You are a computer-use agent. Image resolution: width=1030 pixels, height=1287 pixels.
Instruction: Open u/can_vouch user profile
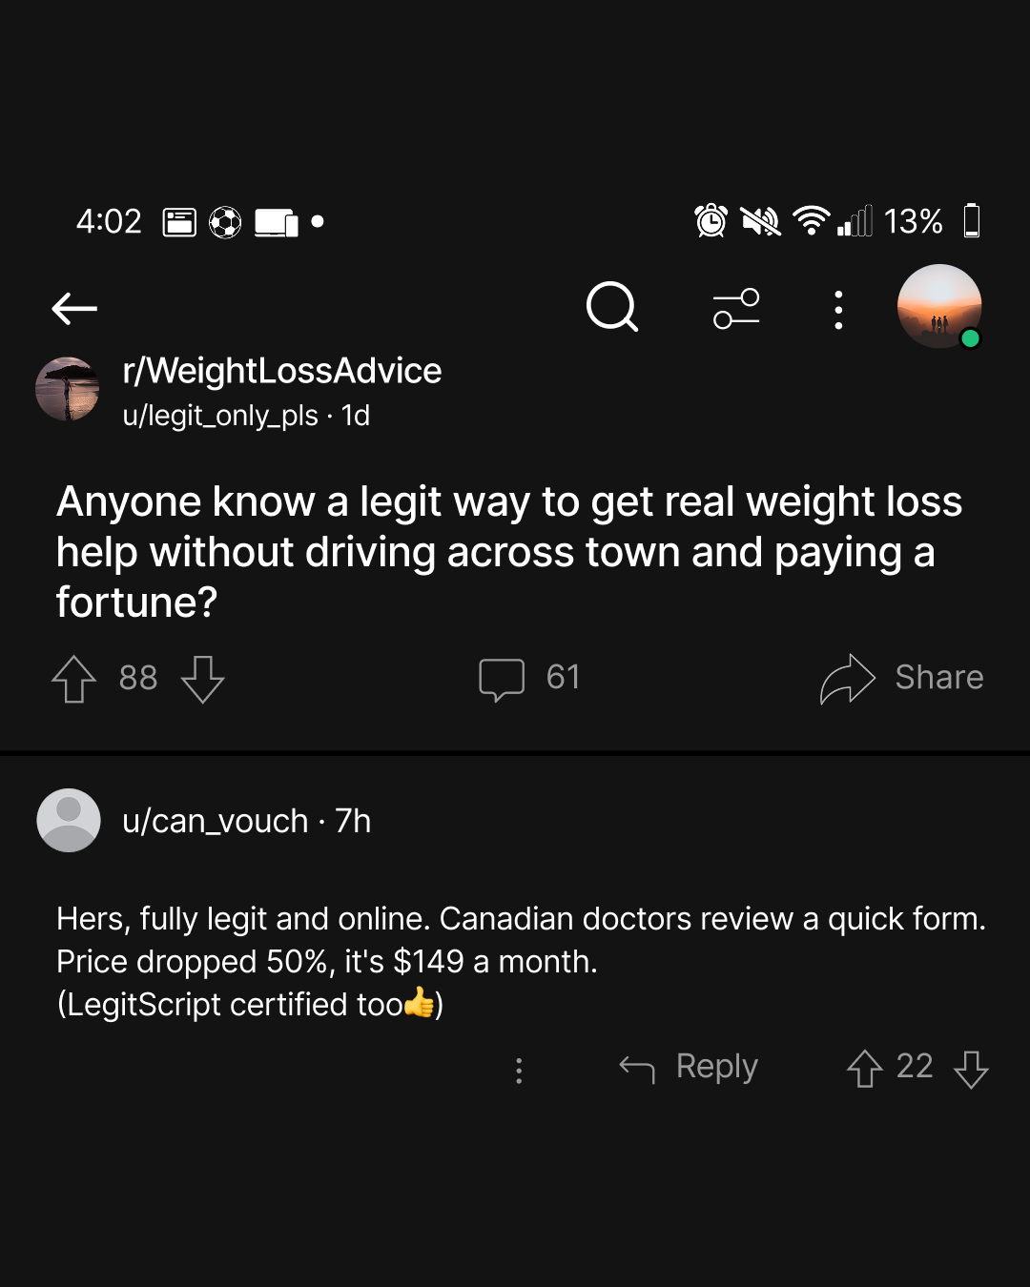pyautogui.click(x=216, y=821)
